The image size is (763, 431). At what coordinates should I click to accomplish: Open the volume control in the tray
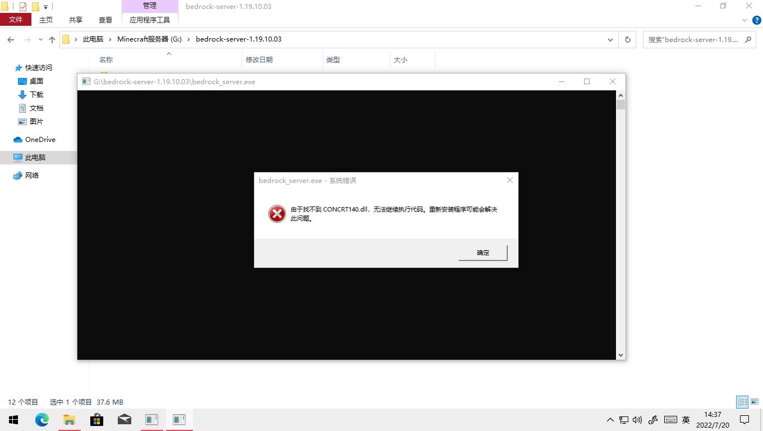pyautogui.click(x=637, y=420)
